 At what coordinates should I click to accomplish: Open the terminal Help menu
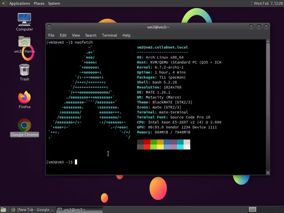coord(126,35)
